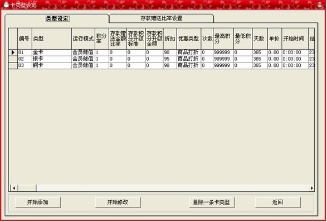Select the 银卡 row header cell

[13, 59]
